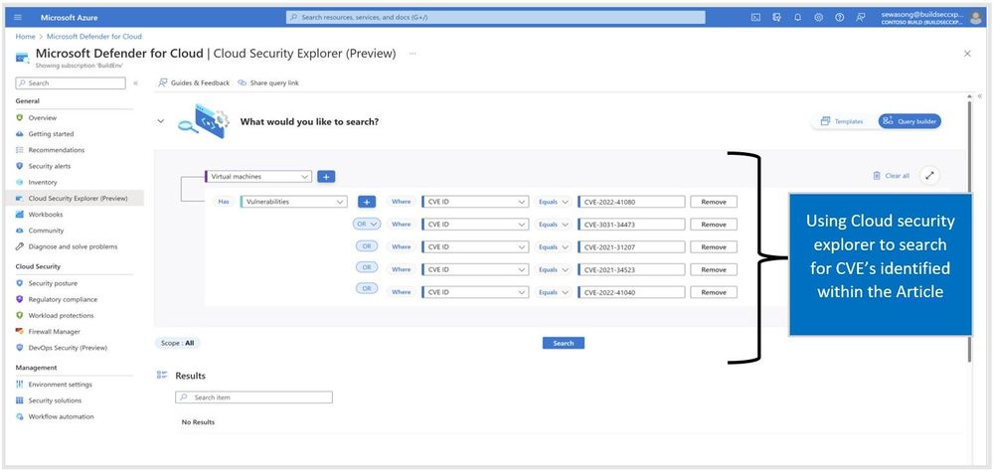Open the help question mark icon

tap(839, 18)
